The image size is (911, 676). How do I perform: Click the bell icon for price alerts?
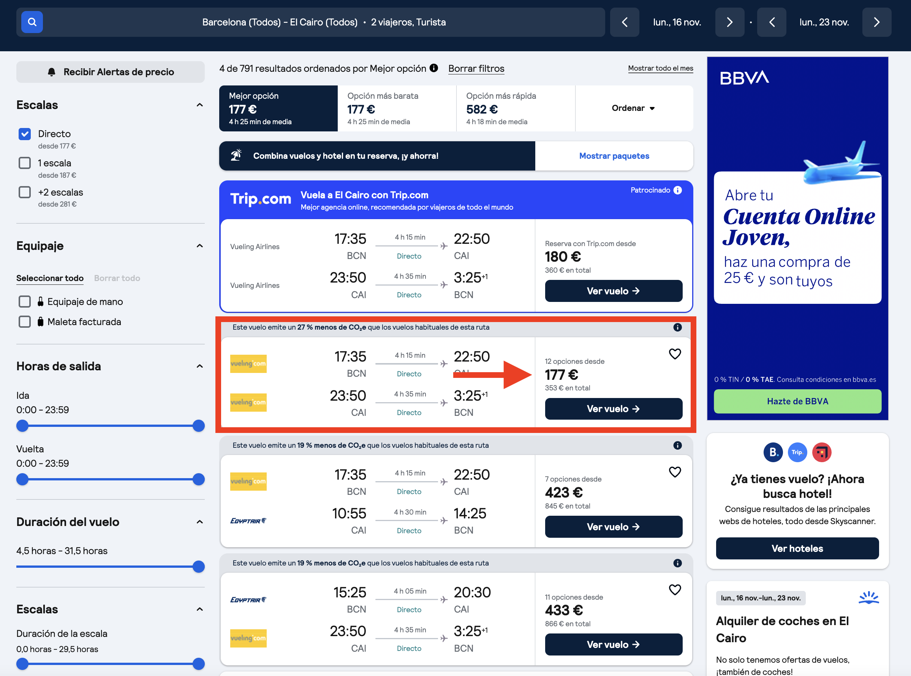click(52, 72)
